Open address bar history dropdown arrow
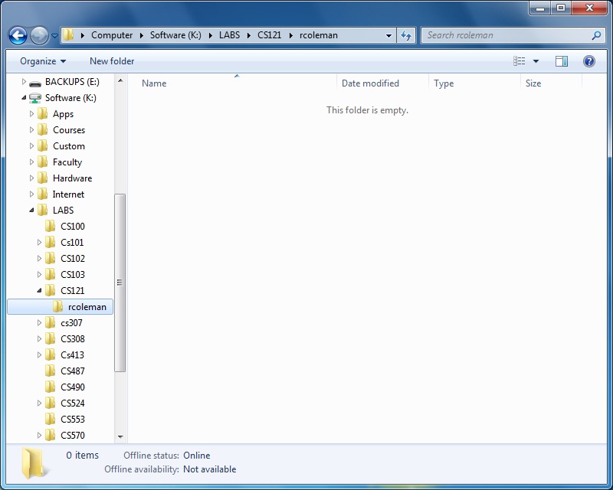Screen dimensions: 613x490 pos(389,35)
